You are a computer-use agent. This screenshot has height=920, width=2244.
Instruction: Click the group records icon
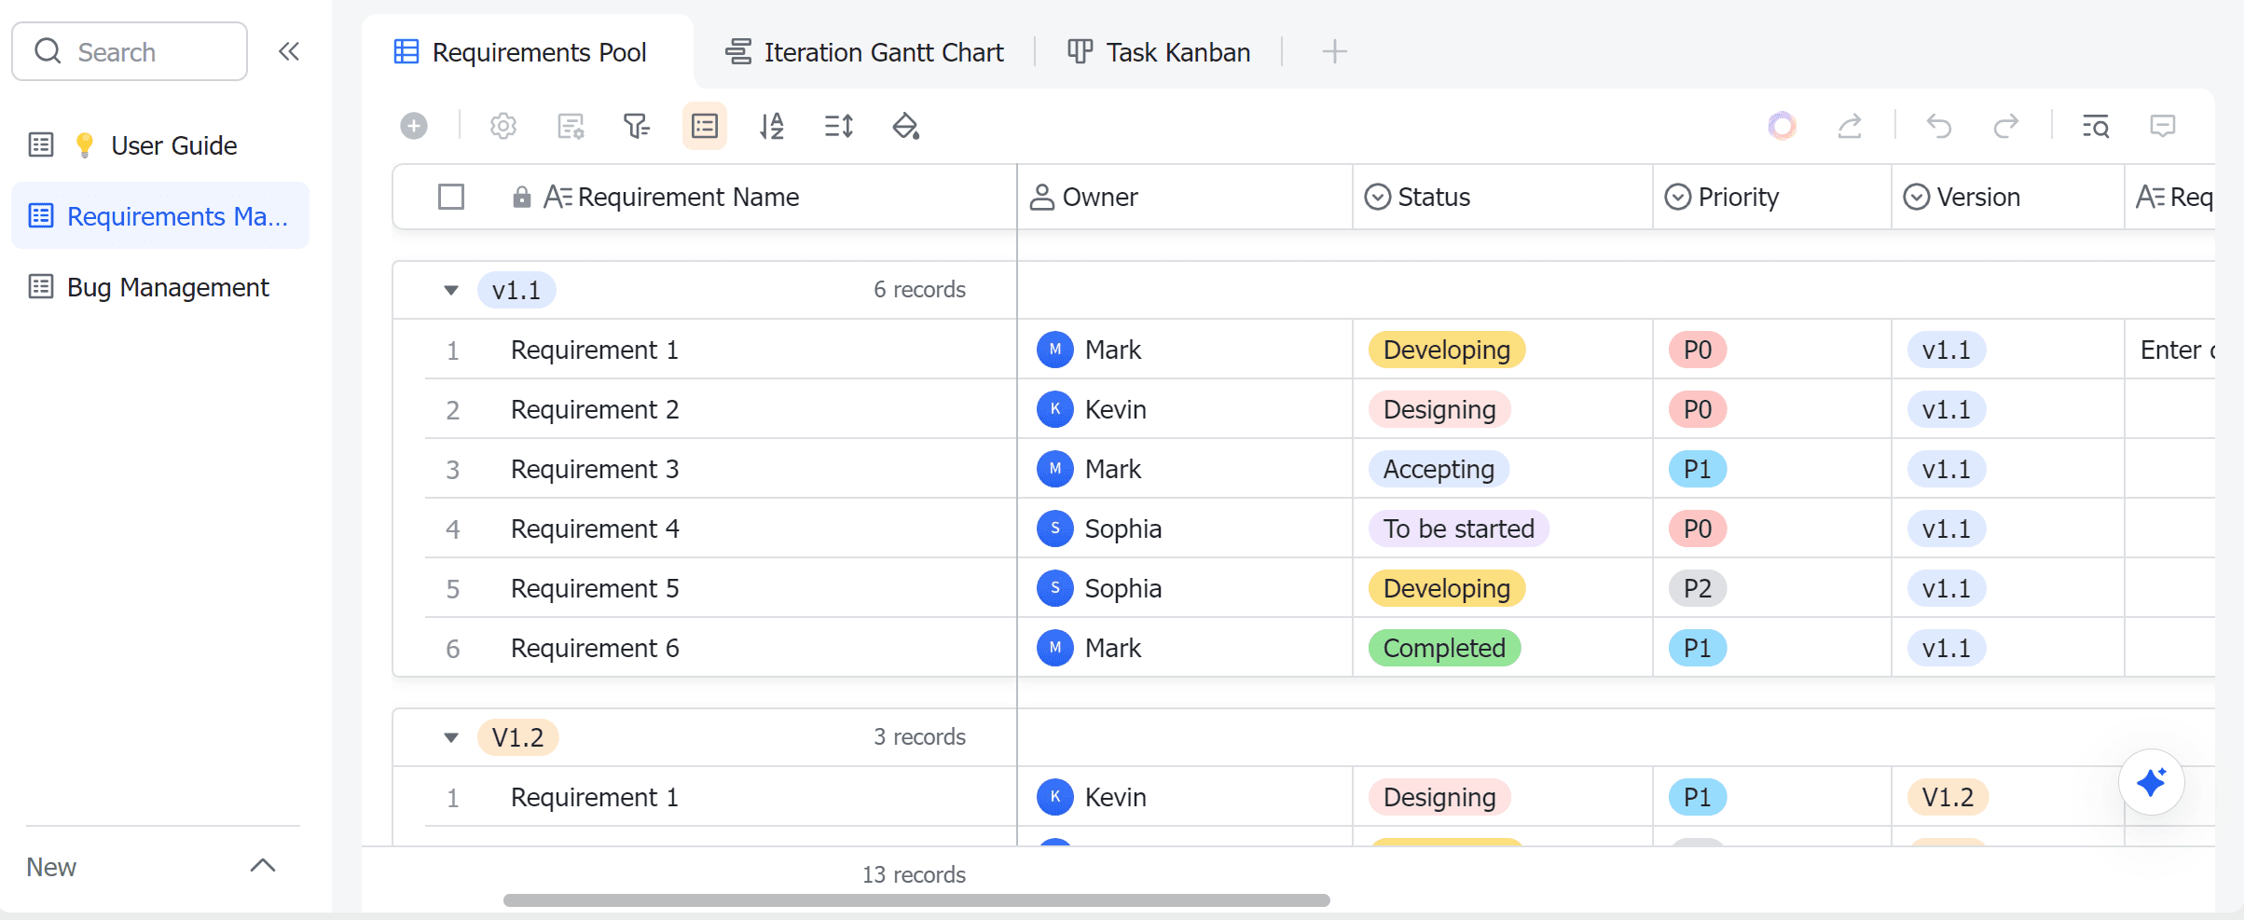point(705,126)
